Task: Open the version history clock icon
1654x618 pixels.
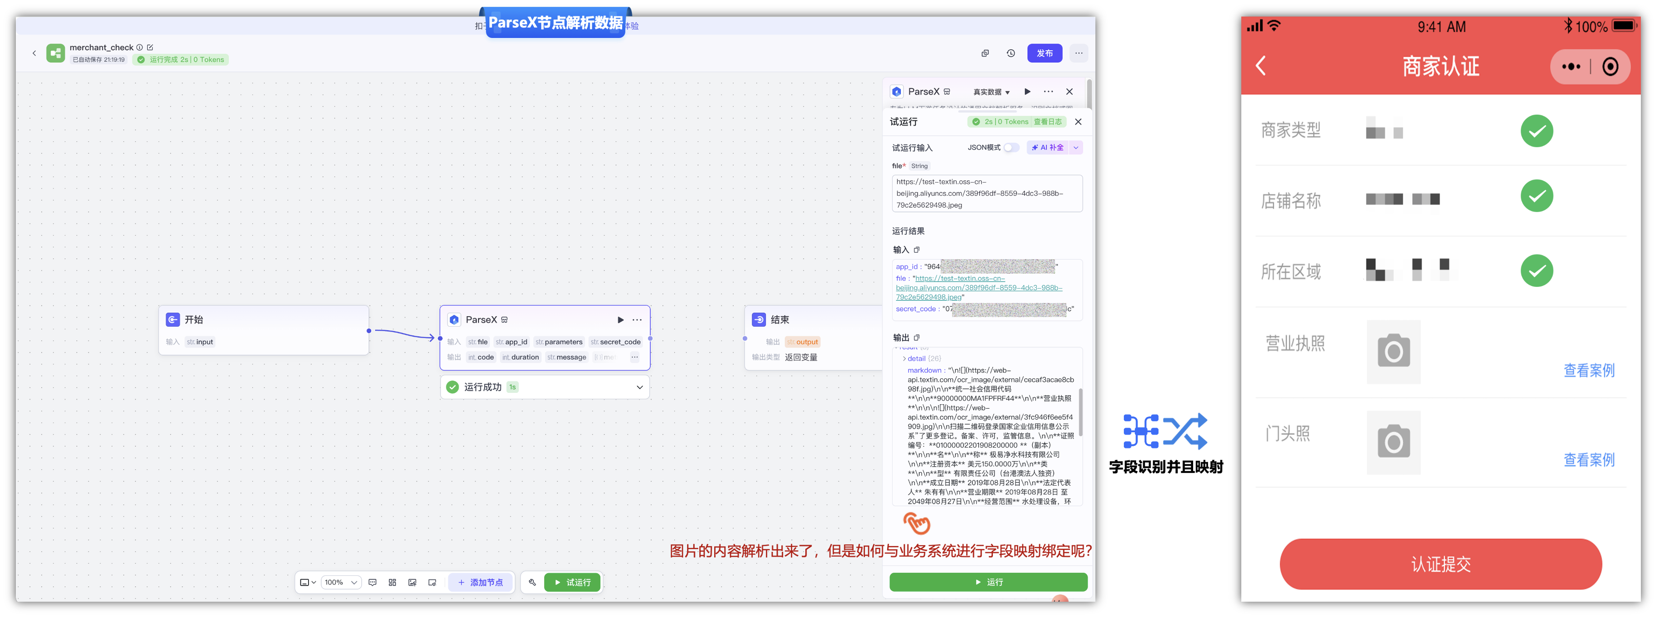Action: 1011,53
